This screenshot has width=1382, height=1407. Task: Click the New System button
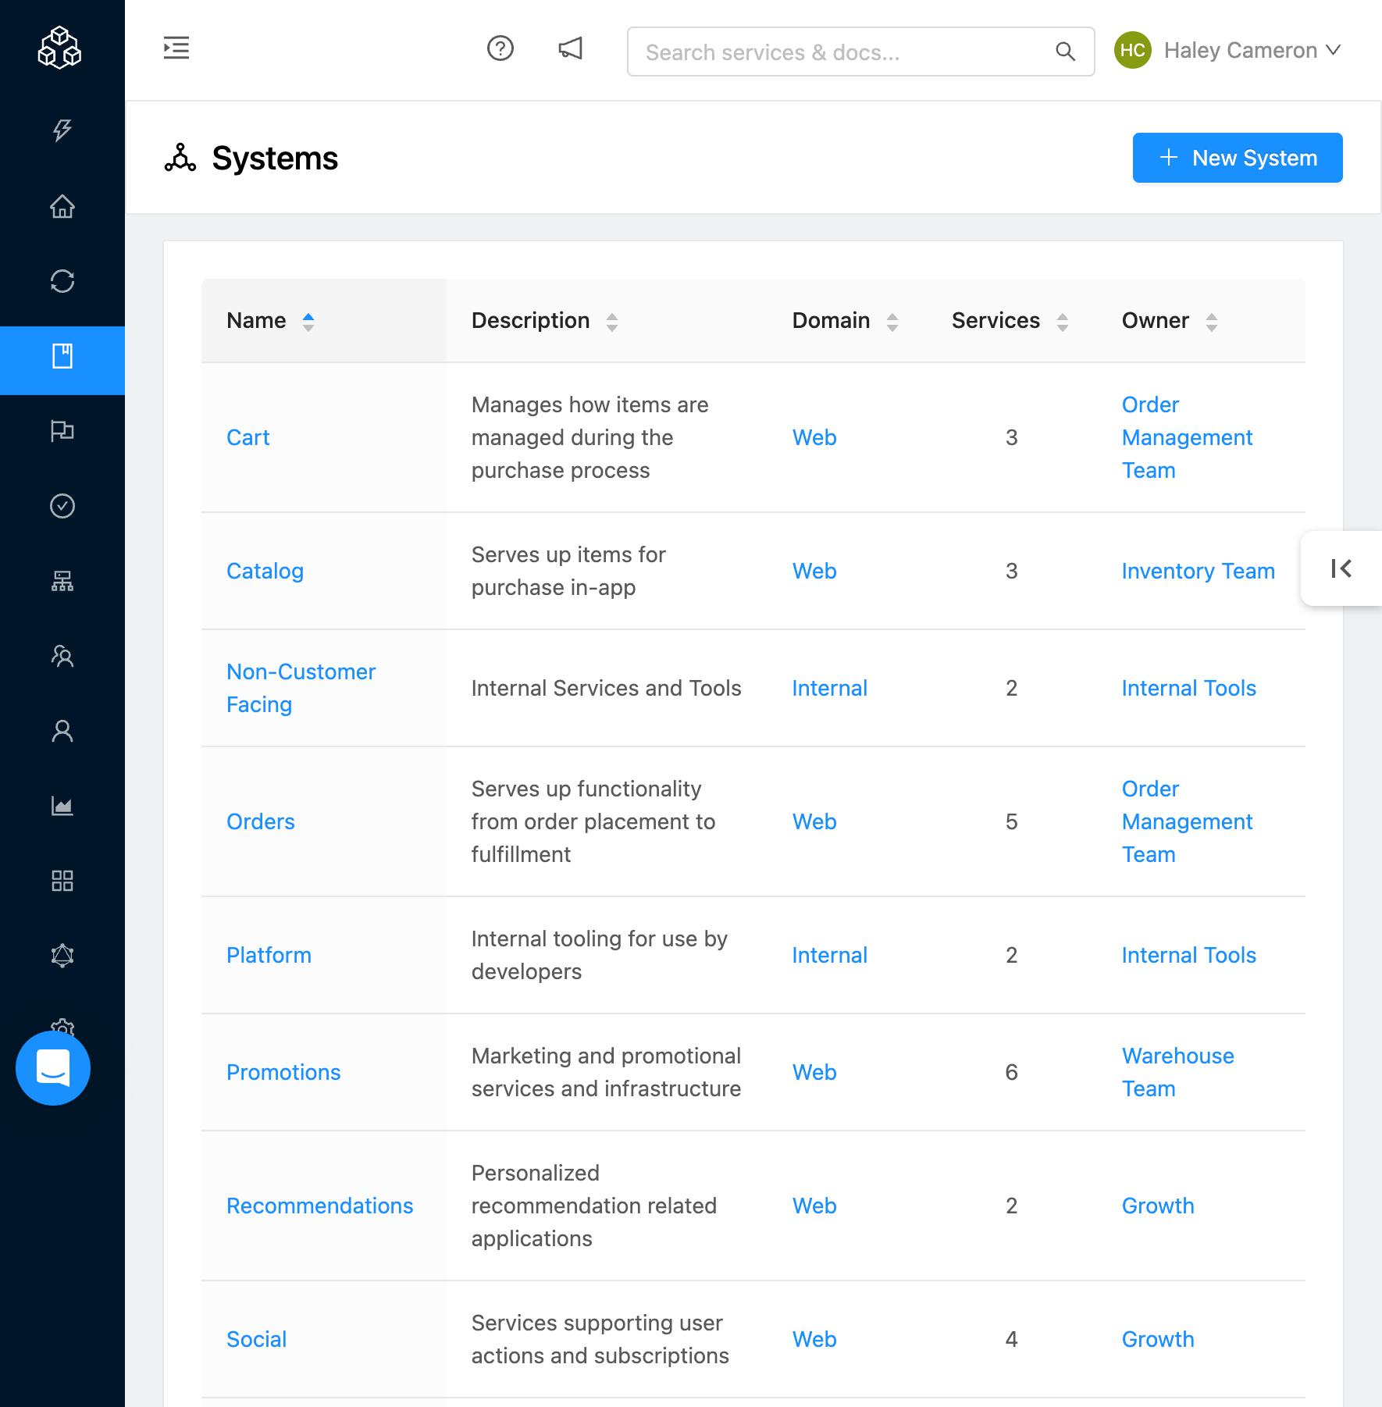(1238, 158)
